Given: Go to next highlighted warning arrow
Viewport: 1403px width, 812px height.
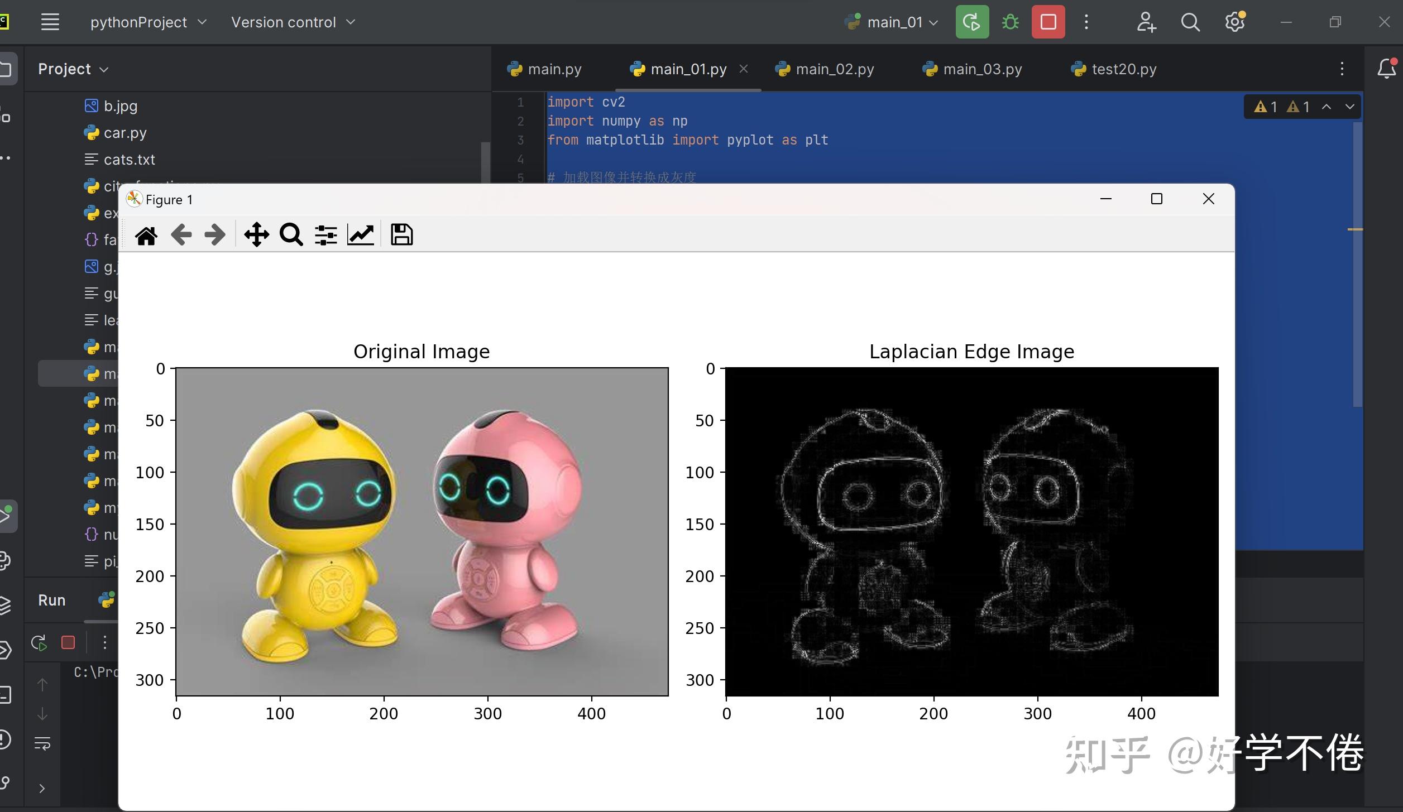Looking at the screenshot, I should pos(1350,107).
